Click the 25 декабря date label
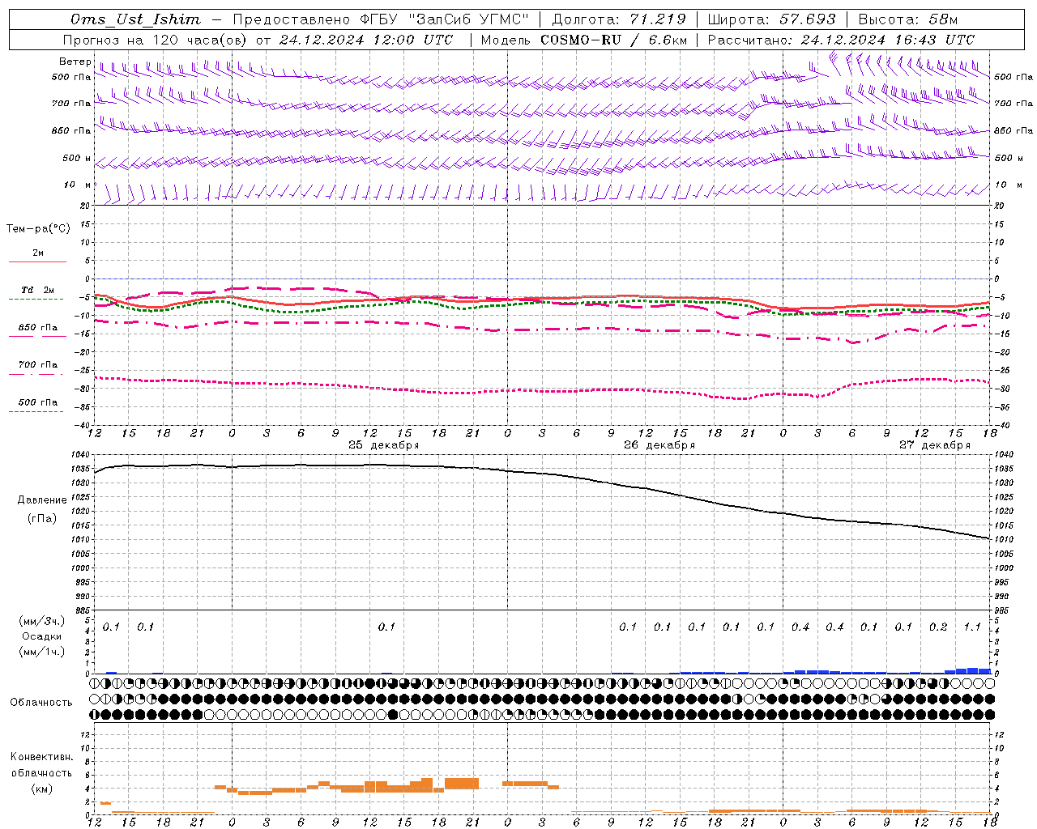Screen dimensions: 1037x829 384,445
